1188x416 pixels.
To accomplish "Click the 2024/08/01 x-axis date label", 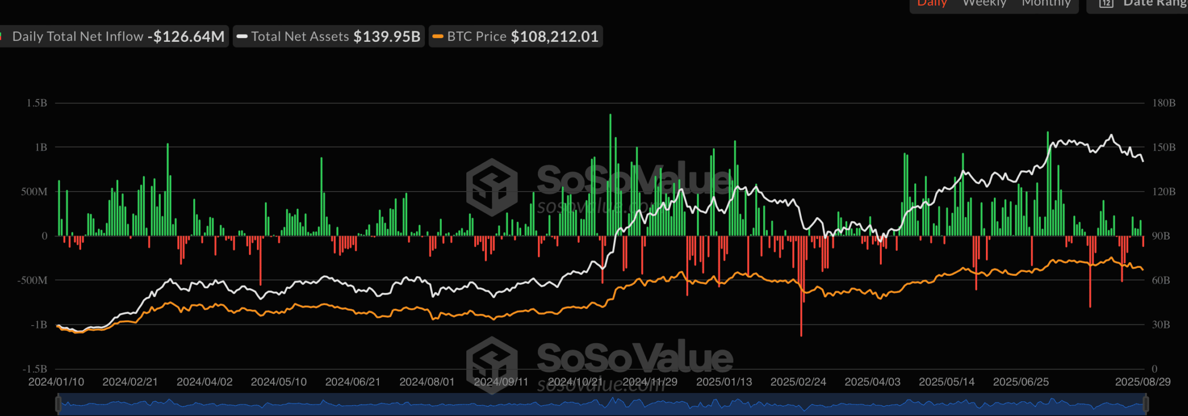I will 427,382.
